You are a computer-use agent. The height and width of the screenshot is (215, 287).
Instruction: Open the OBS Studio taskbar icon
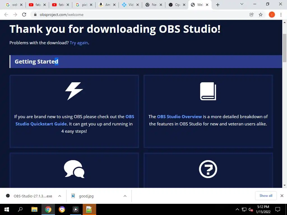click(76, 209)
